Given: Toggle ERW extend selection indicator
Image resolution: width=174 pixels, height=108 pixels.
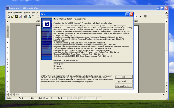Looking at the screenshot, I should pyautogui.click(x=81, y=98).
